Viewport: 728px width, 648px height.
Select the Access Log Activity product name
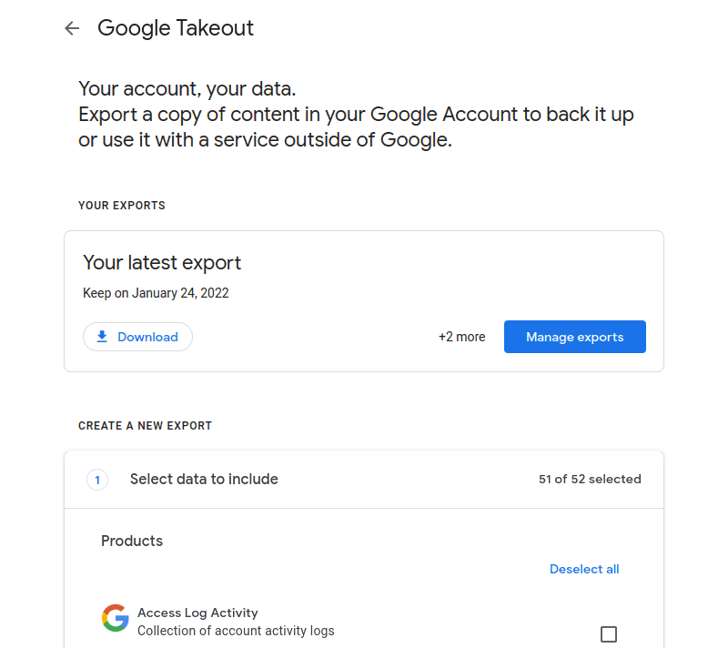tap(197, 613)
